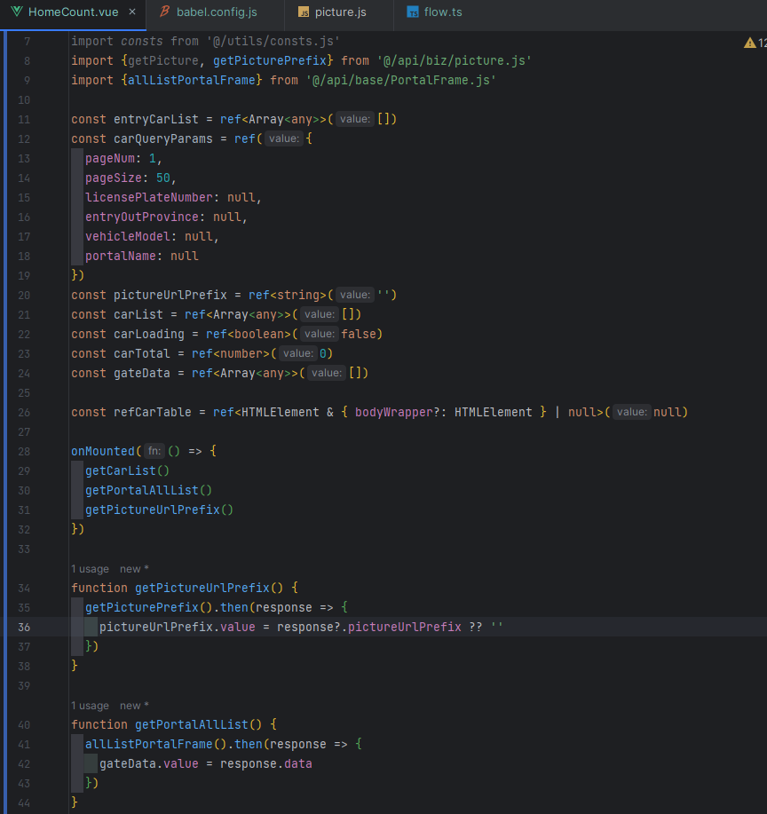Viewport: 767px width, 814px height.
Task: Click the 'value:' inlay hint on entryCarList line
Action: pyautogui.click(x=354, y=119)
